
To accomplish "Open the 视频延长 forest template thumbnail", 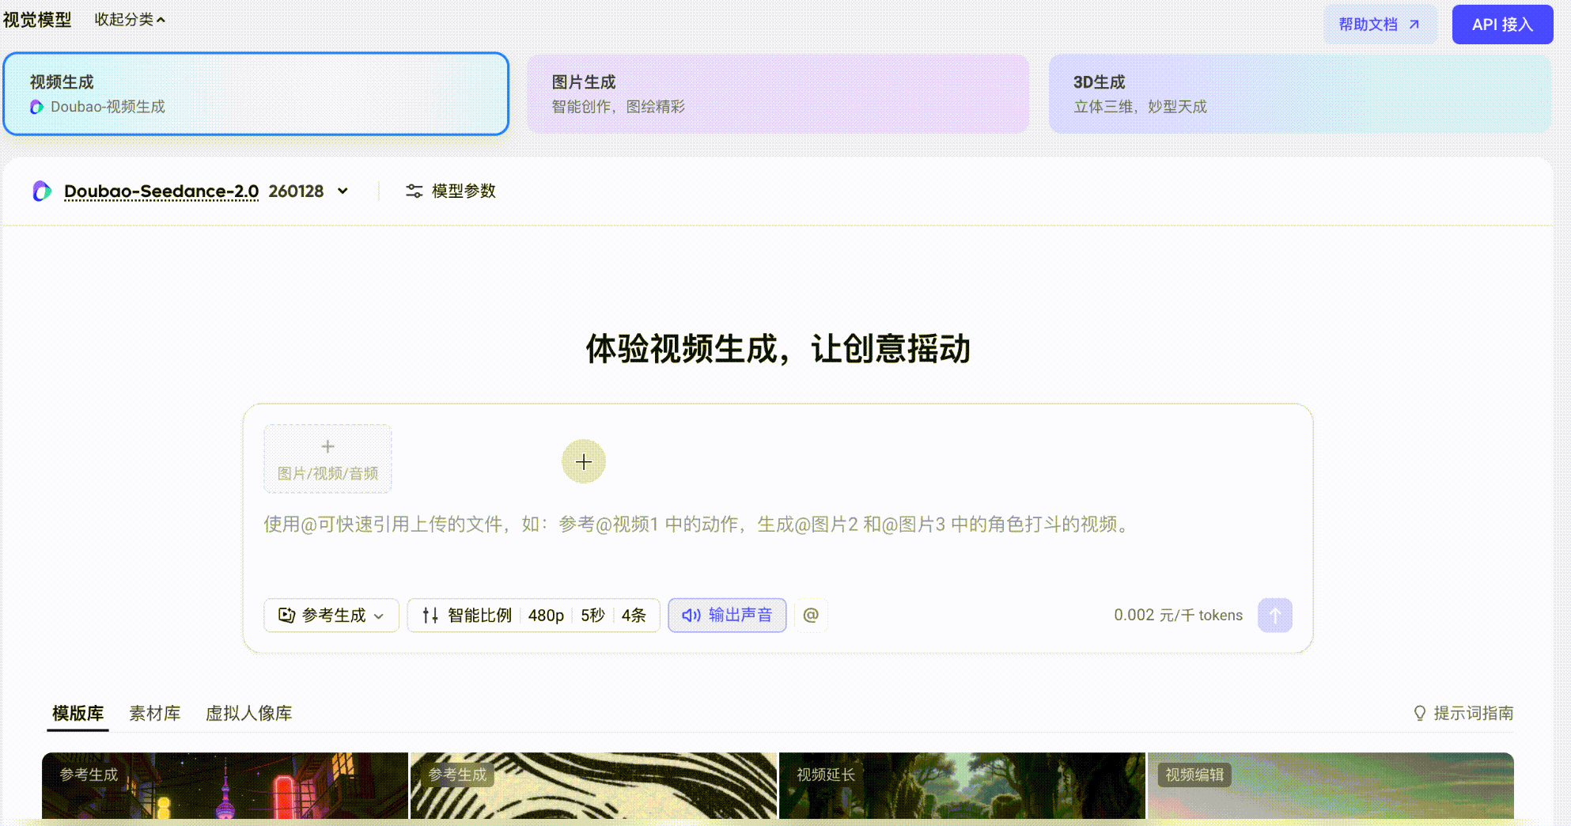I will pos(962,786).
